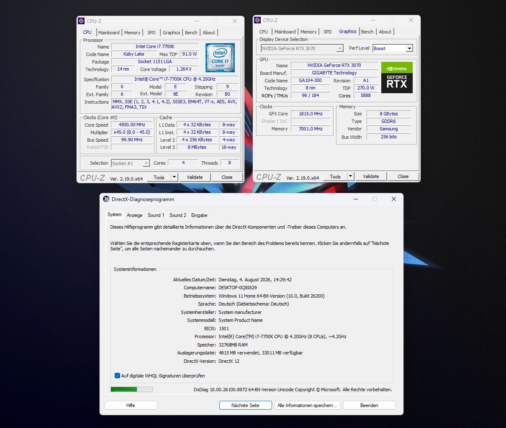The height and width of the screenshot is (428, 506).
Task: Open SPD tab in right CPU-Z window
Action: point(328,32)
